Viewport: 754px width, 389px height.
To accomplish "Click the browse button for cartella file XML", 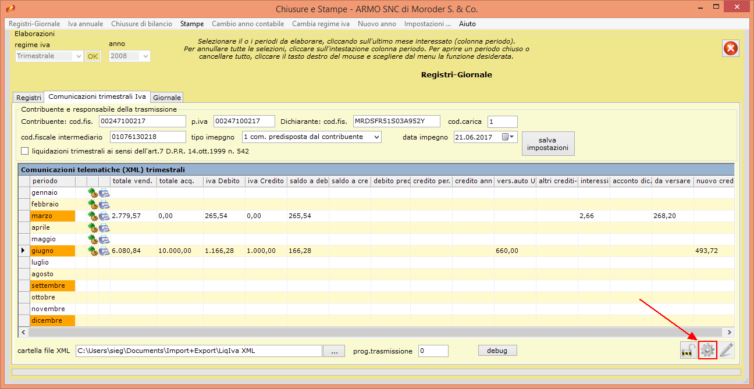I will [334, 351].
